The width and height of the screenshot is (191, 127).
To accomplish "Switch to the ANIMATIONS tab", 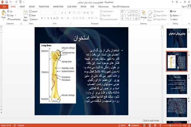I will click(58, 7).
